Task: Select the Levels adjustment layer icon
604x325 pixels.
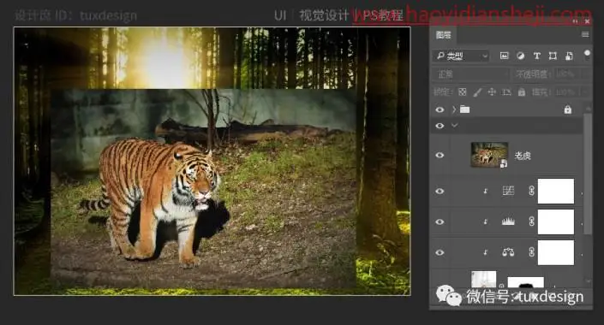Action: (508, 222)
